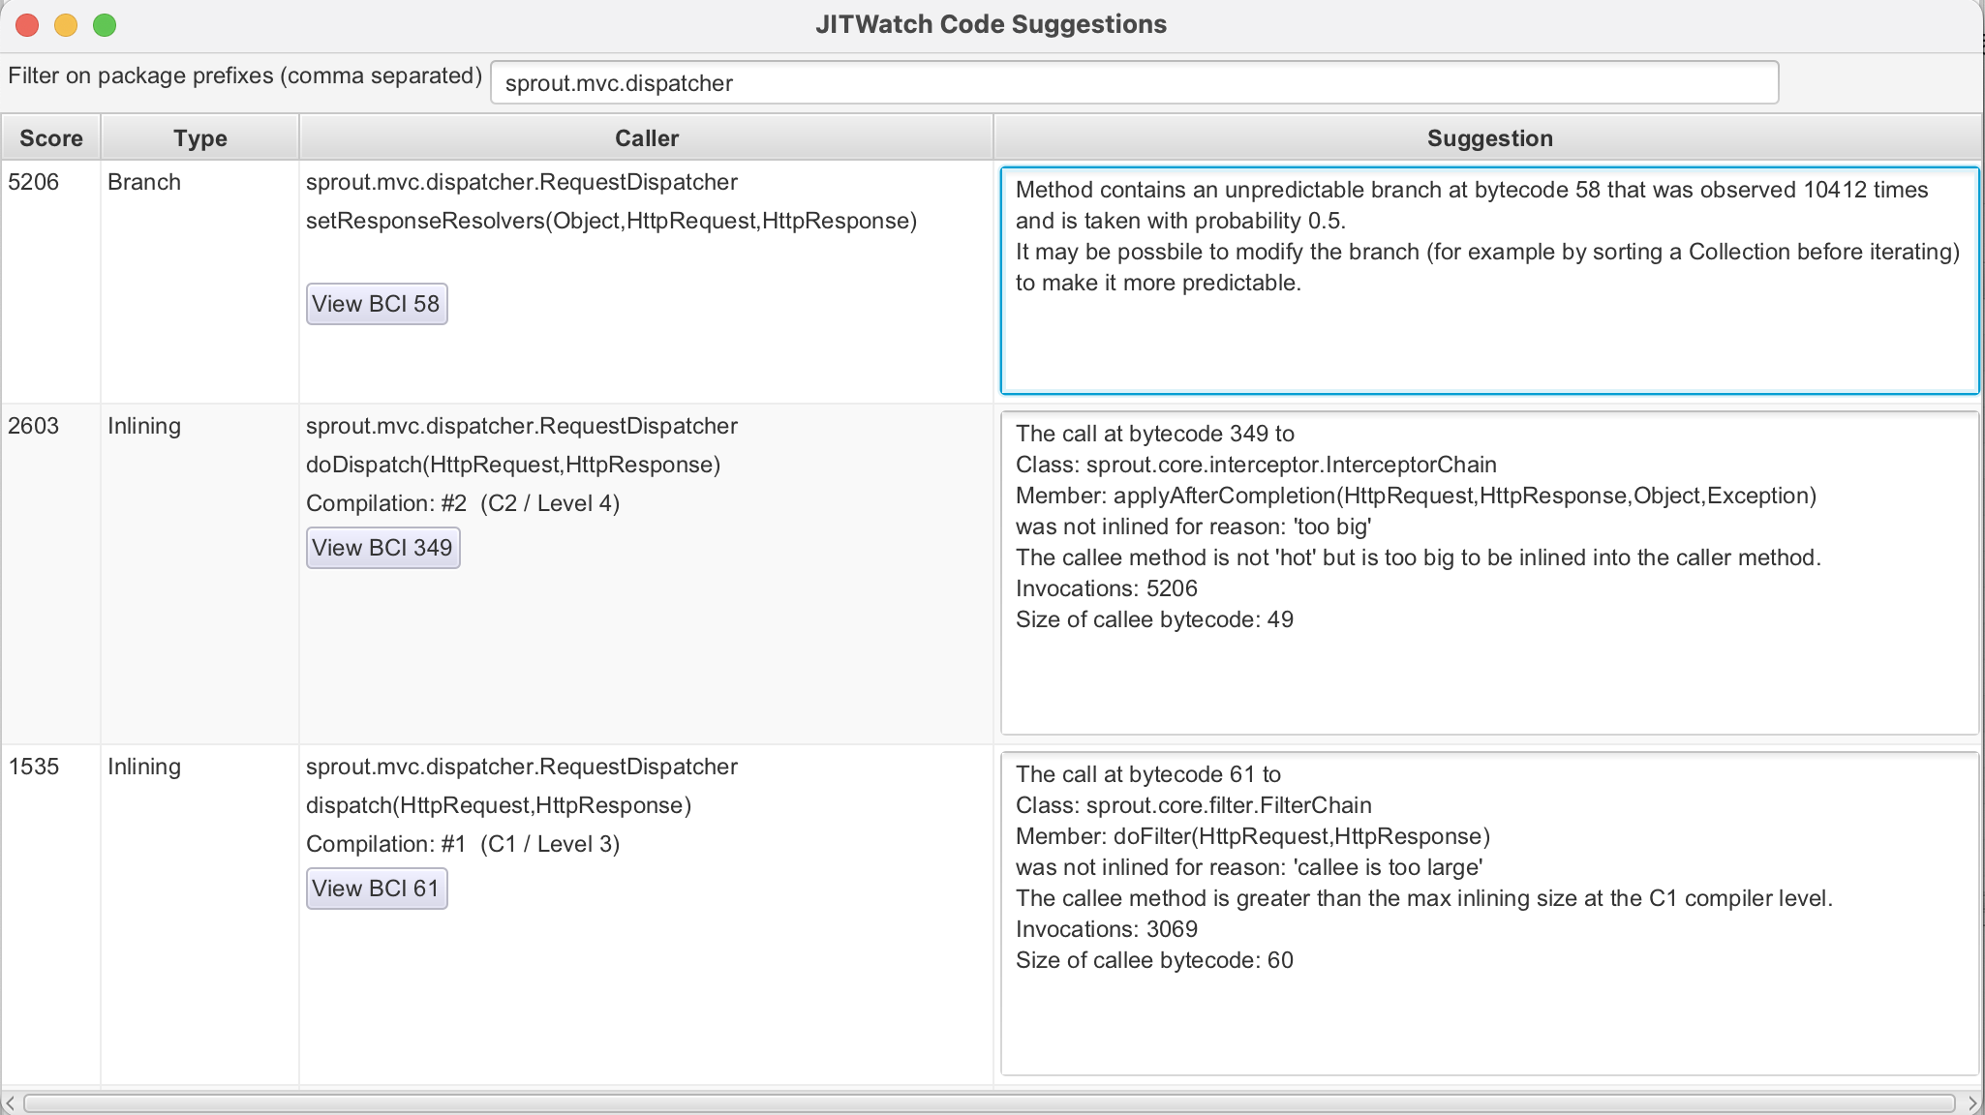The width and height of the screenshot is (1985, 1115).
Task: Click the View BCI 58 button
Action: (377, 304)
